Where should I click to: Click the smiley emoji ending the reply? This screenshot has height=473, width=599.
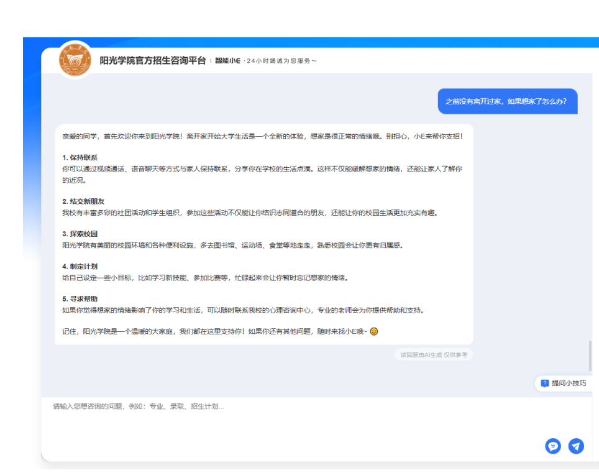374,331
